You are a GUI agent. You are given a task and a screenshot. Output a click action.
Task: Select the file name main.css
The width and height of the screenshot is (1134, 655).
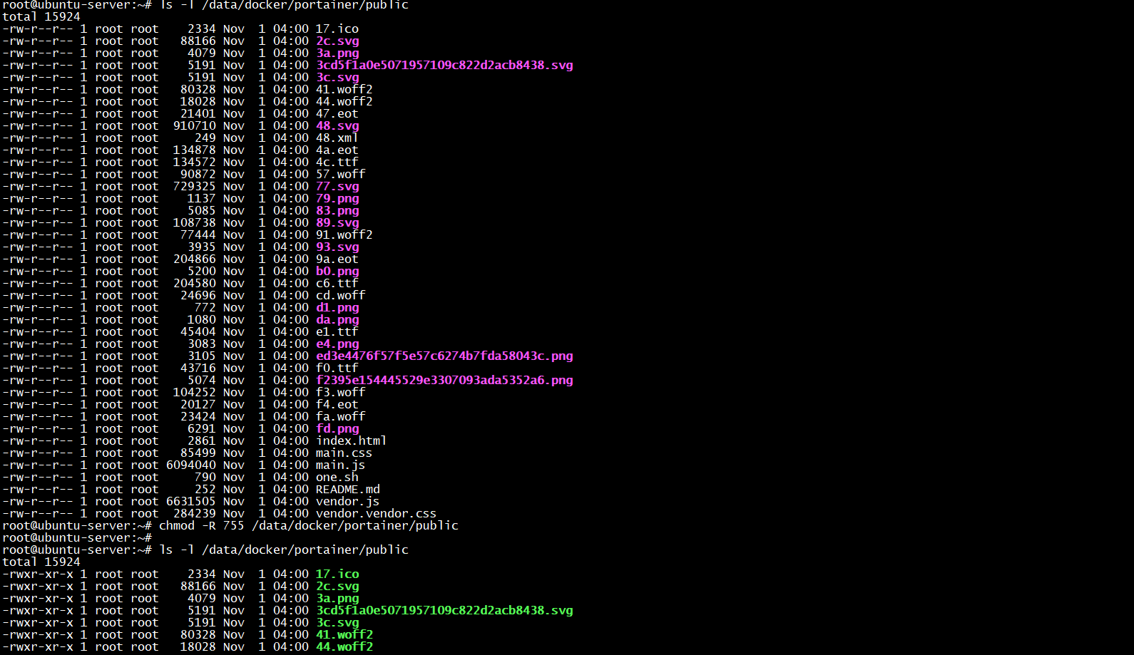point(344,453)
